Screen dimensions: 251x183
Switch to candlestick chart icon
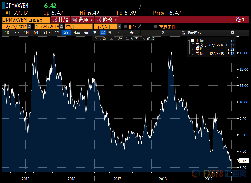[x=110, y=32]
